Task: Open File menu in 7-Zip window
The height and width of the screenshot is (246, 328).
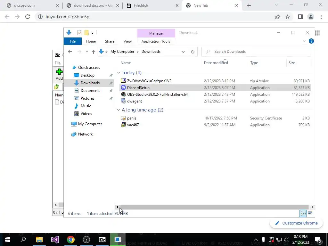Action: 58,63
